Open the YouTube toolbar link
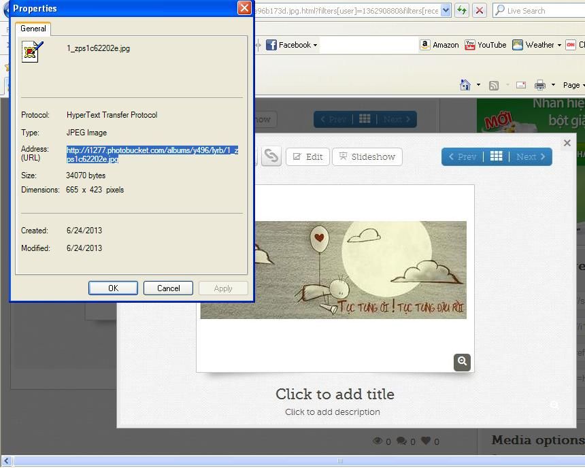Viewport: 585px width, 468px height. [x=486, y=45]
